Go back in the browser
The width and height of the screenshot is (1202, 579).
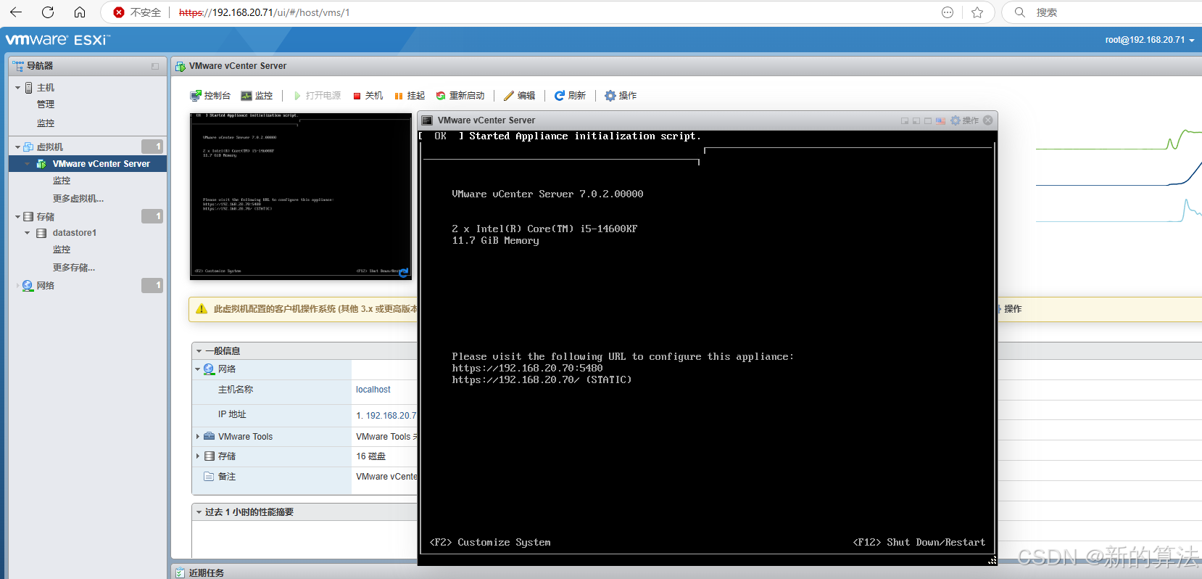(16, 12)
